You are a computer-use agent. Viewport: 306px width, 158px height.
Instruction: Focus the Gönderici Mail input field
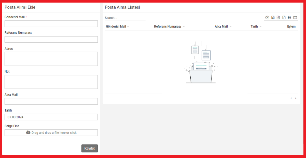(51, 24)
